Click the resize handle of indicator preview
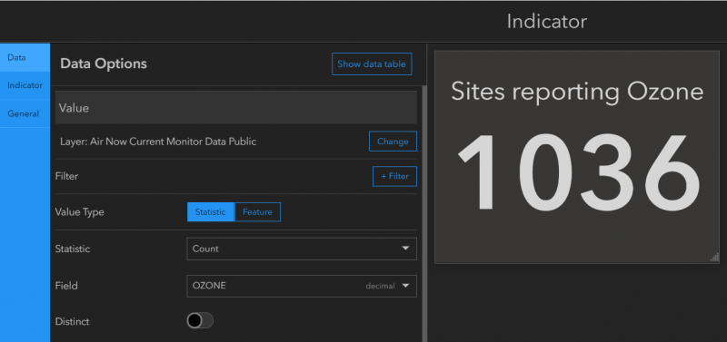The height and width of the screenshot is (342, 727). pyautogui.click(x=714, y=258)
